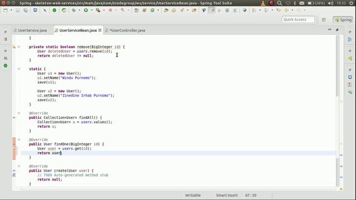The image size is (356, 200).
Task: Click the volume speaker indicator
Action: point(330,3)
